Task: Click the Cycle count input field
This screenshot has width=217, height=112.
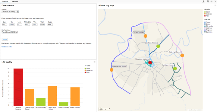Action: 50,24
